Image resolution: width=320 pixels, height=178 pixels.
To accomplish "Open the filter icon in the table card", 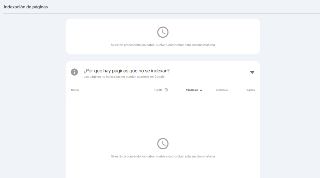I will tap(252, 73).
